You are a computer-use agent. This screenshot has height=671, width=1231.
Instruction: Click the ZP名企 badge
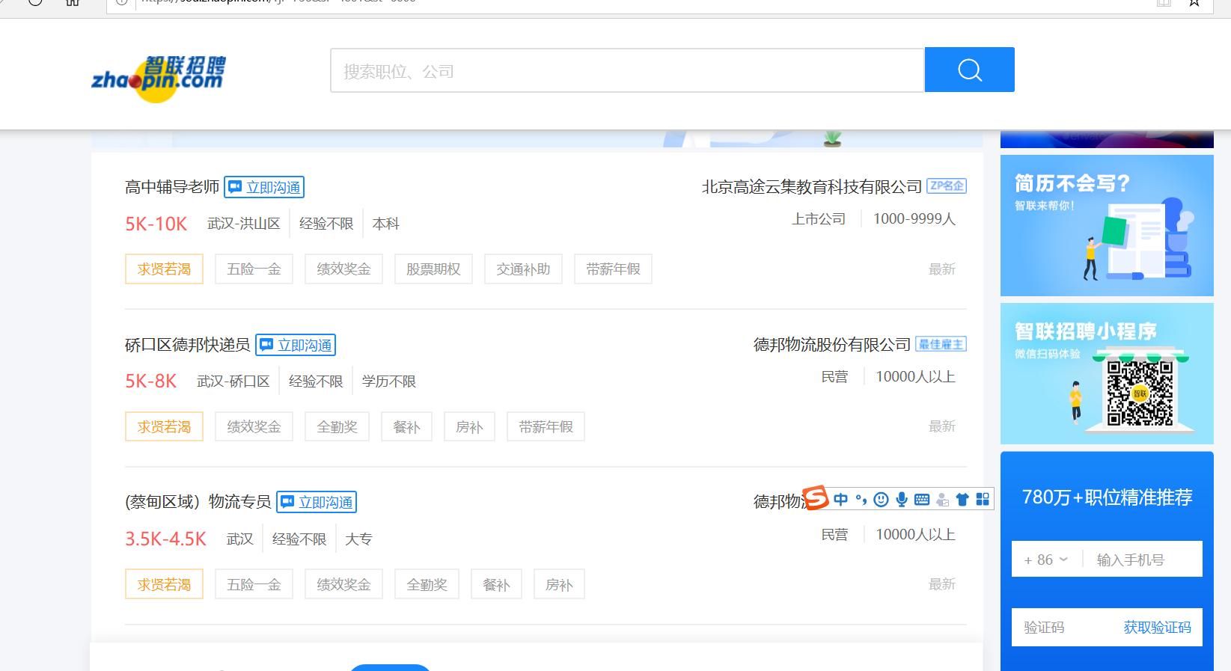click(x=947, y=186)
